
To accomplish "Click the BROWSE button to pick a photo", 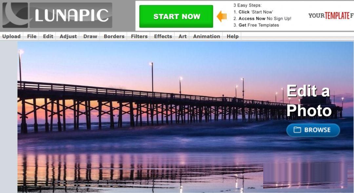I will tap(313, 130).
